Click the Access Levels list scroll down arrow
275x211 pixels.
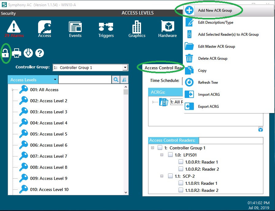(x=126, y=192)
